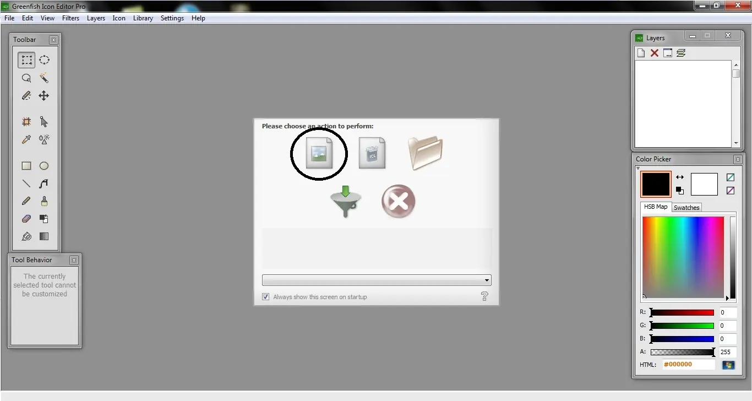Click the green funnel convert icon

[x=346, y=202]
